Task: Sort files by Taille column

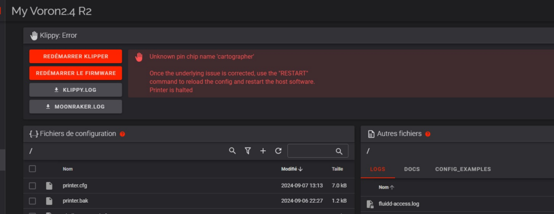Action: click(337, 169)
